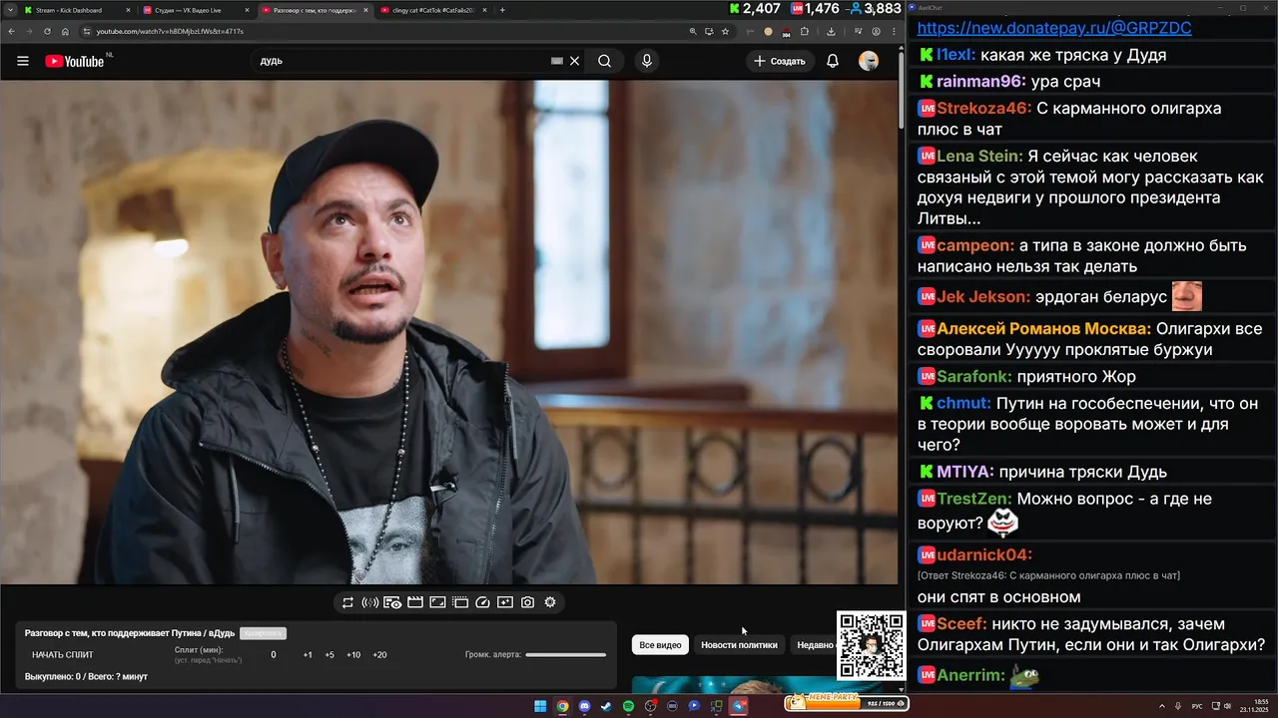
Task: Open Windows Start menu
Action: click(x=540, y=706)
